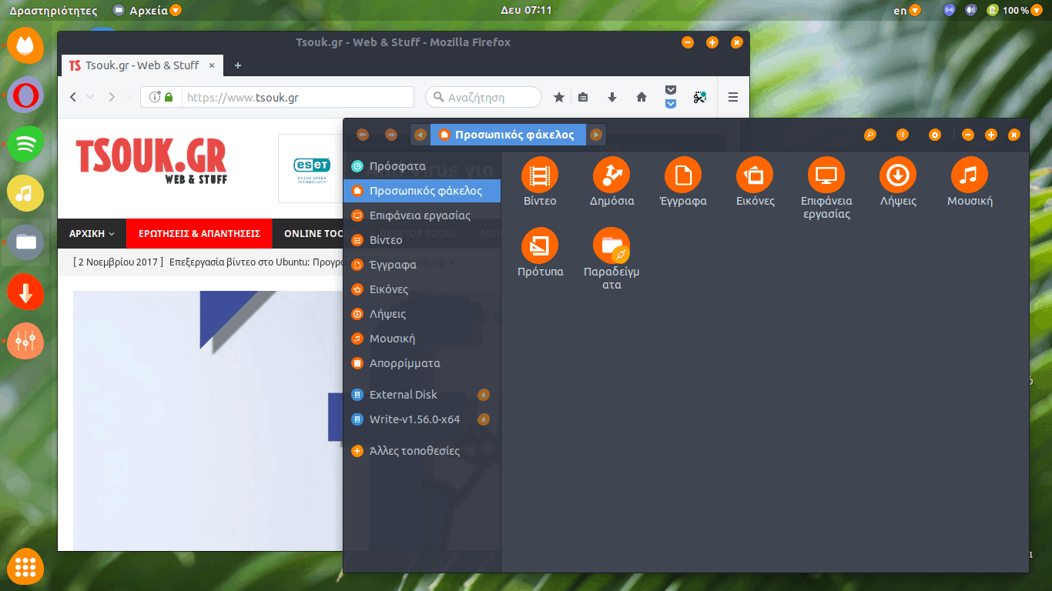Image resolution: width=1052 pixels, height=591 pixels.
Task: Toggle list view in the file manager
Action: click(x=902, y=135)
